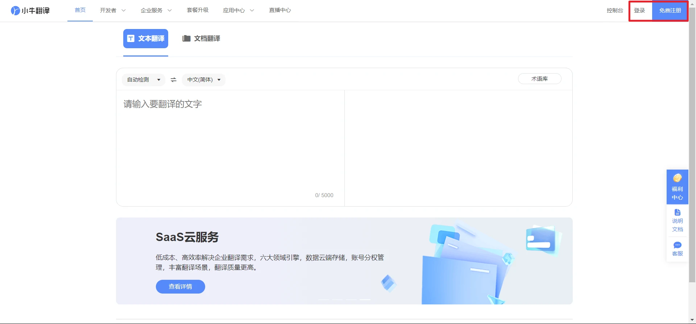This screenshot has height=324, width=696.
Task: Open the 控制台 link
Action: point(615,11)
